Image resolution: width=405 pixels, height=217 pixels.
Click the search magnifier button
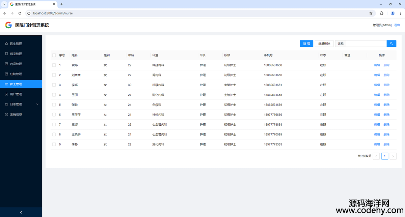(391, 43)
